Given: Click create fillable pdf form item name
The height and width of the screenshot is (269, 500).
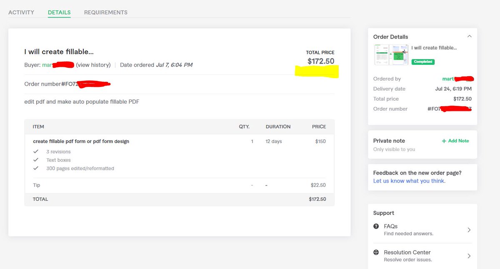Looking at the screenshot, I should [81, 141].
